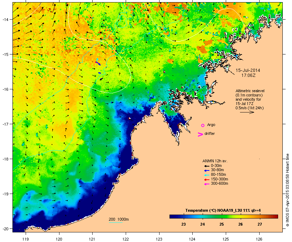Click the date label 15-Jul-2014
Screen dimensions: 292x242
(x=248, y=70)
